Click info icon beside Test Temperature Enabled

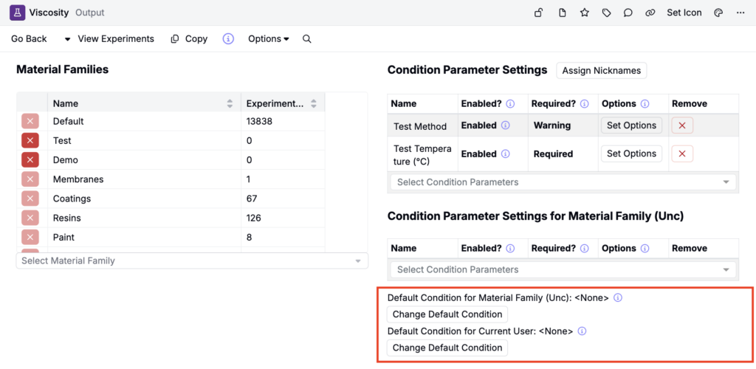(505, 154)
